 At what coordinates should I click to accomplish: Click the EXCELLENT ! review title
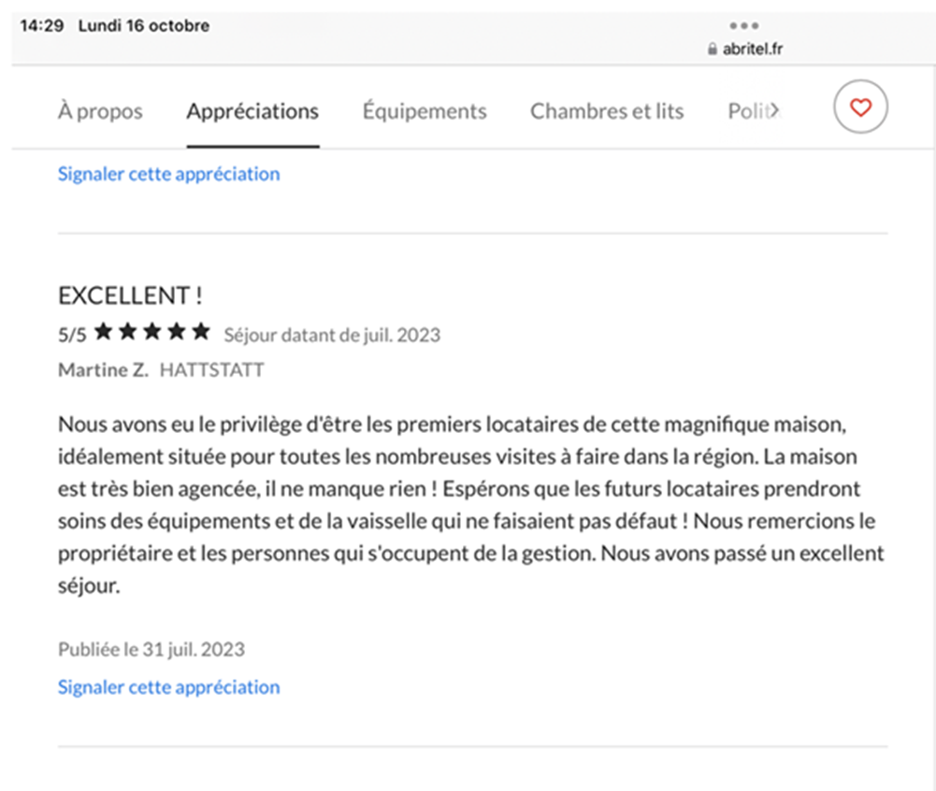[x=130, y=296]
